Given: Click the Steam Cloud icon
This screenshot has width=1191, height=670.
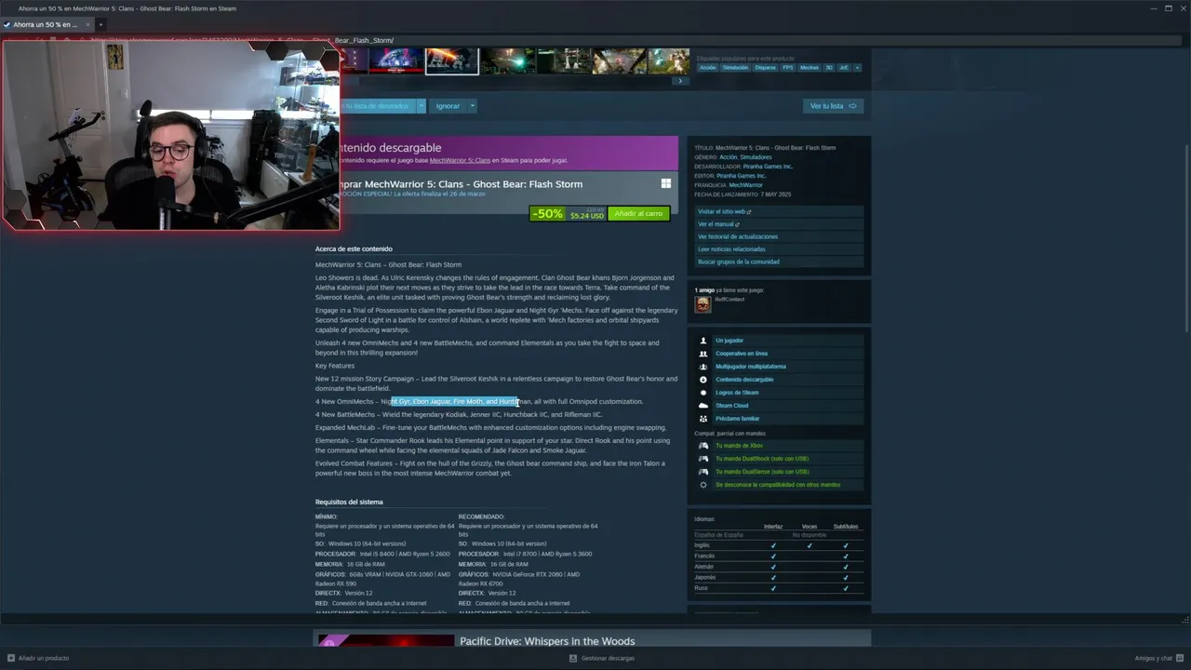Looking at the screenshot, I should 703,406.
